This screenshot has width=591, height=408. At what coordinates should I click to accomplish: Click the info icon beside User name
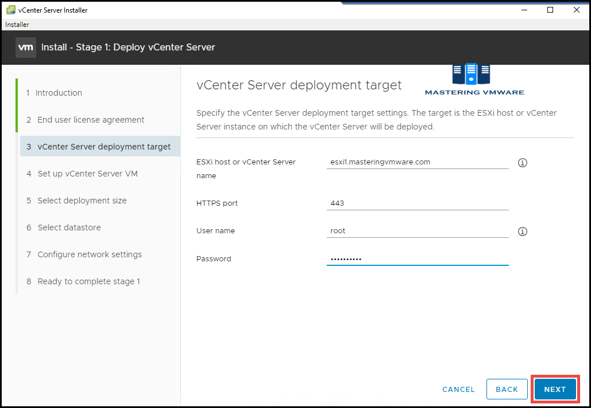pyautogui.click(x=523, y=232)
